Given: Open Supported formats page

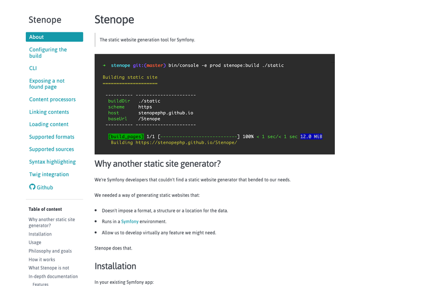Looking at the screenshot, I should coord(52,137).
